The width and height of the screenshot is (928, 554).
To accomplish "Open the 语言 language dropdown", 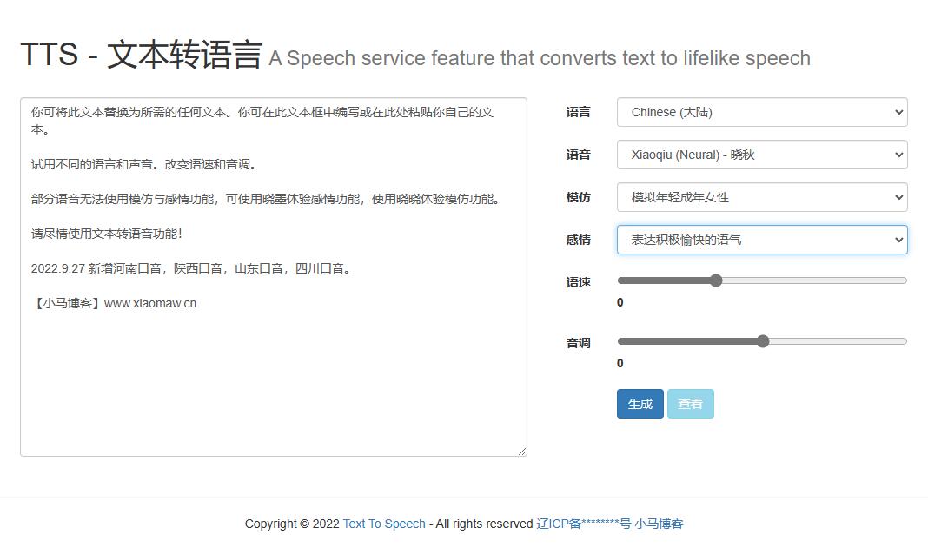I will (x=761, y=112).
